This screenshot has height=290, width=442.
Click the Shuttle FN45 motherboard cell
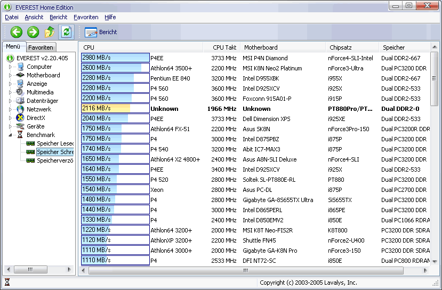(259, 240)
